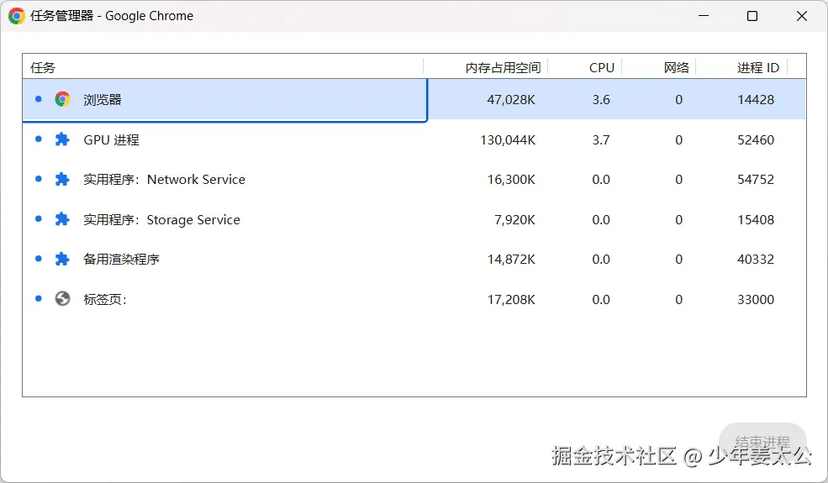This screenshot has height=483, width=828.
Task: Select the Storage Service task row
Action: coord(414,219)
